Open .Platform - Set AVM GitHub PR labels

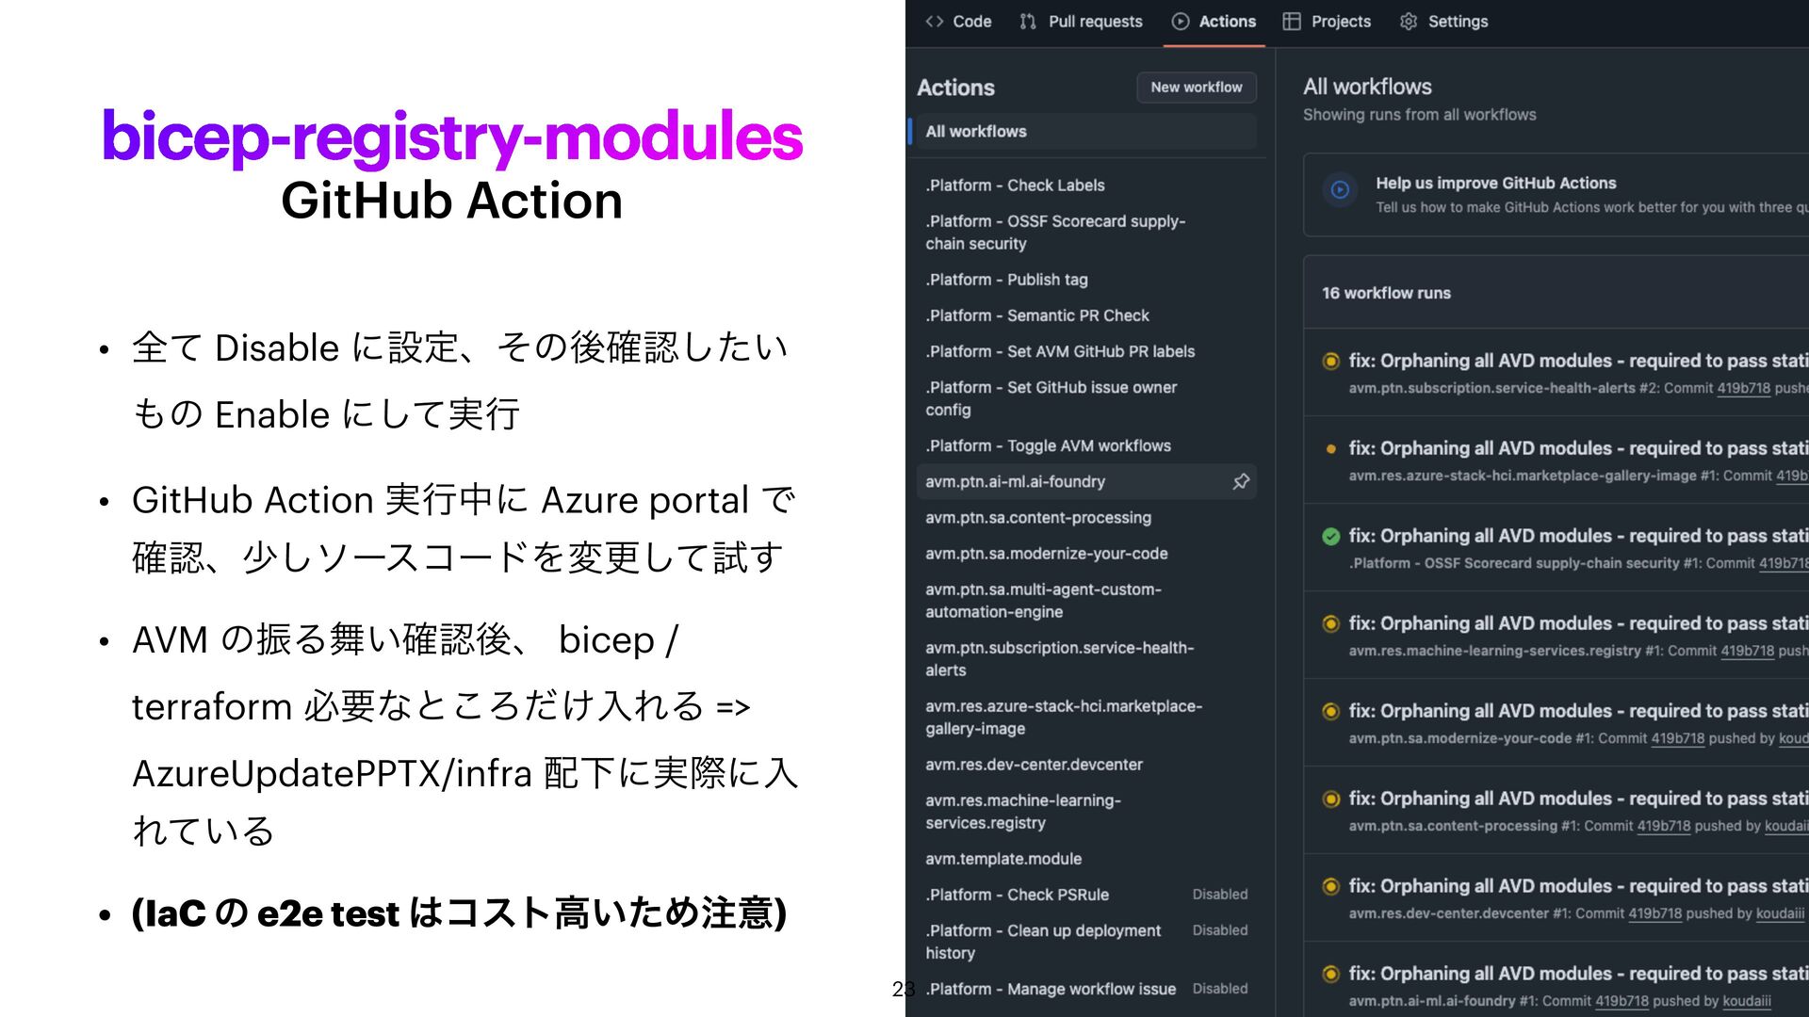(x=1060, y=351)
